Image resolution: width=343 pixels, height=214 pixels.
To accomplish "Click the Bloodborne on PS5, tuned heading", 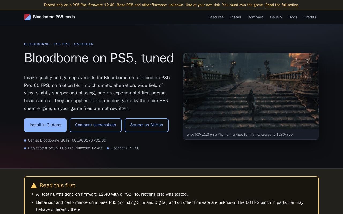I will point(99,58).
